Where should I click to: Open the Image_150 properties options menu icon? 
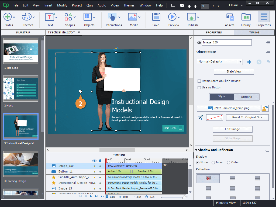point(268,43)
